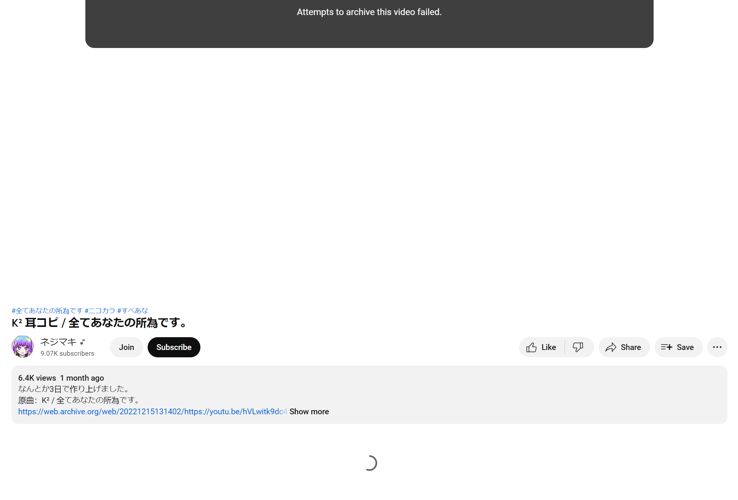Click description line '原曲: K² / 全てあなたの所為です。'
738x500 pixels.
tap(80, 400)
